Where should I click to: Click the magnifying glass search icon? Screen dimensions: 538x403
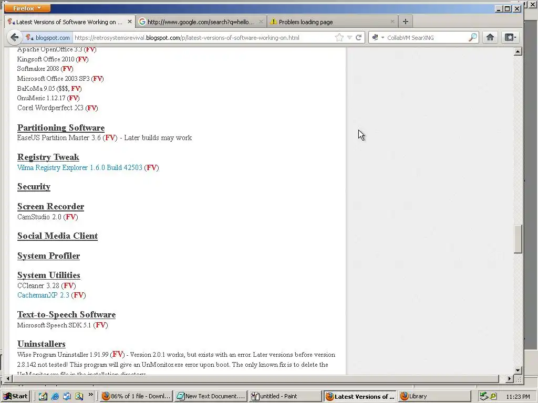point(473,37)
